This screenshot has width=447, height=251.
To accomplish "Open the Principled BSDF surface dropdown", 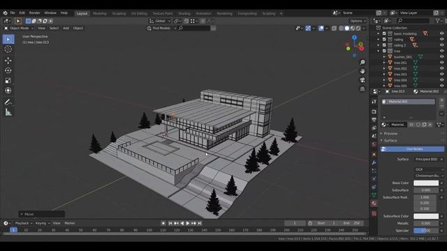I will [x=427, y=159].
